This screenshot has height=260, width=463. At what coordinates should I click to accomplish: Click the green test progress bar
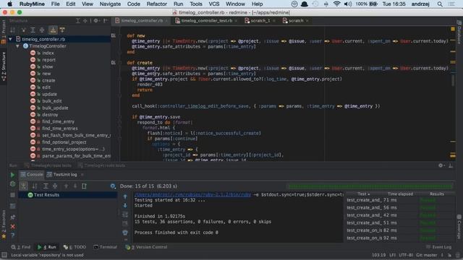(370, 186)
